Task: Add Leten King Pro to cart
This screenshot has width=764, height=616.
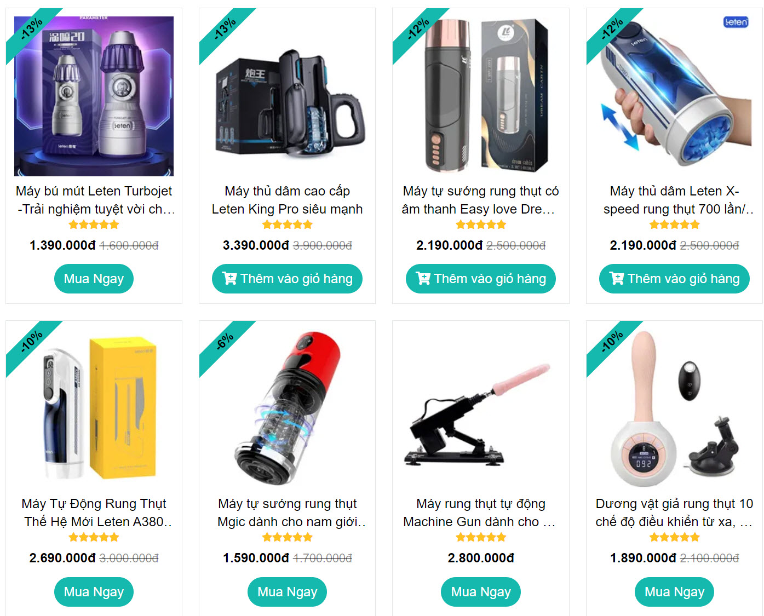Action: click(287, 279)
